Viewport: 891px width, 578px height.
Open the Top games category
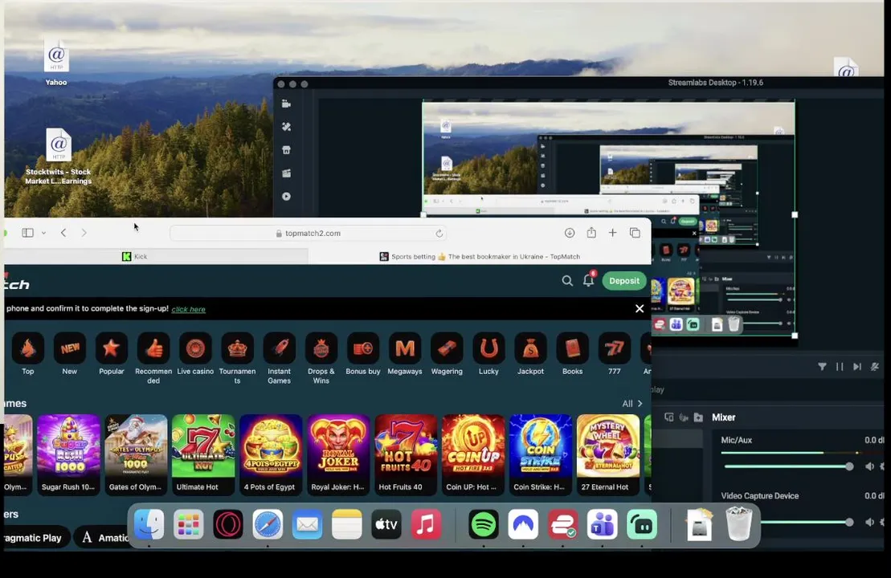tap(28, 354)
